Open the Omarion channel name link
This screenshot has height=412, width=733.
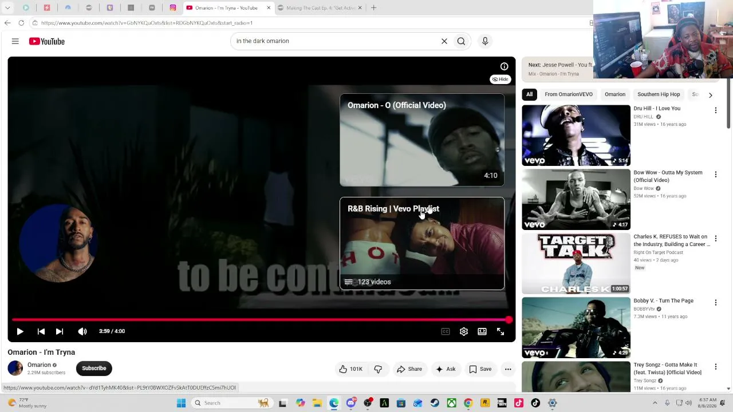pyautogui.click(x=39, y=365)
